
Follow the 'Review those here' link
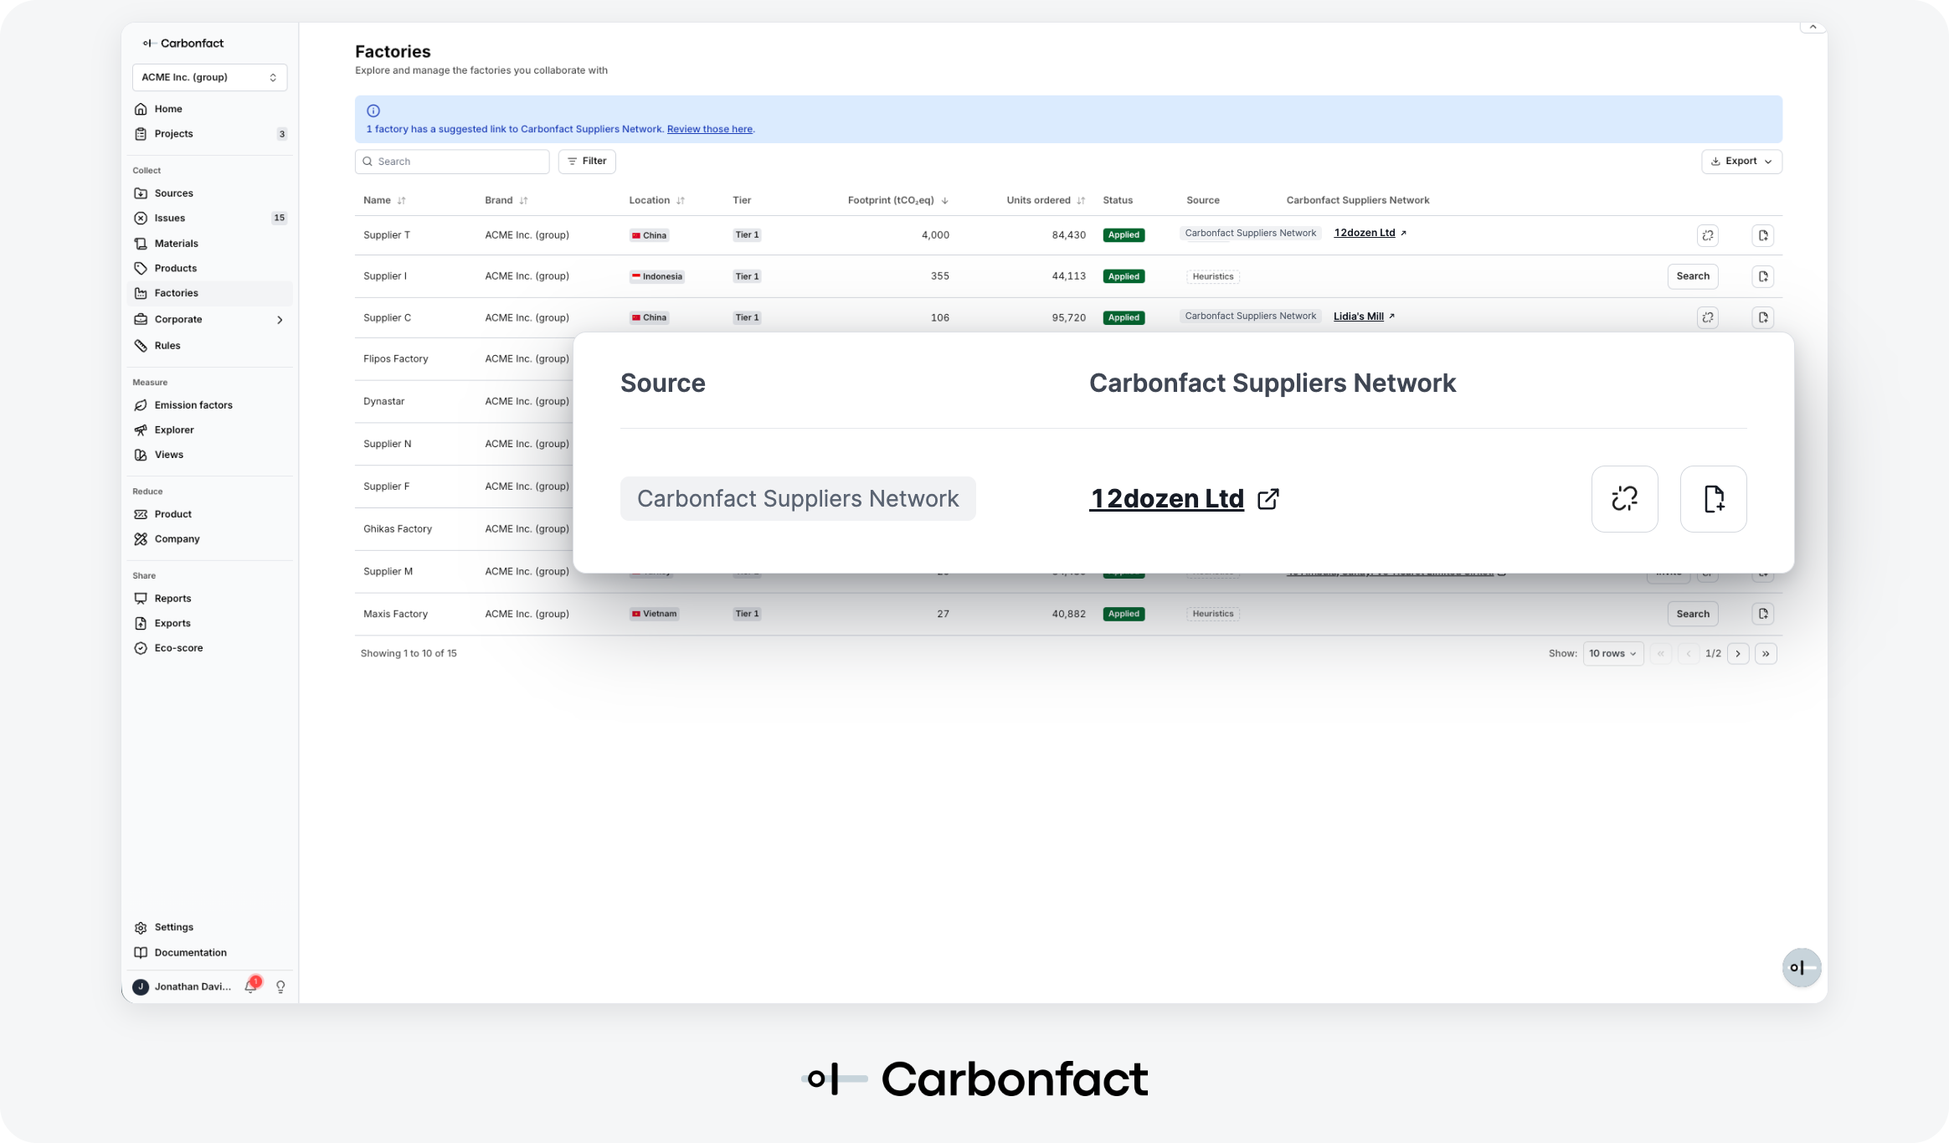pos(710,130)
